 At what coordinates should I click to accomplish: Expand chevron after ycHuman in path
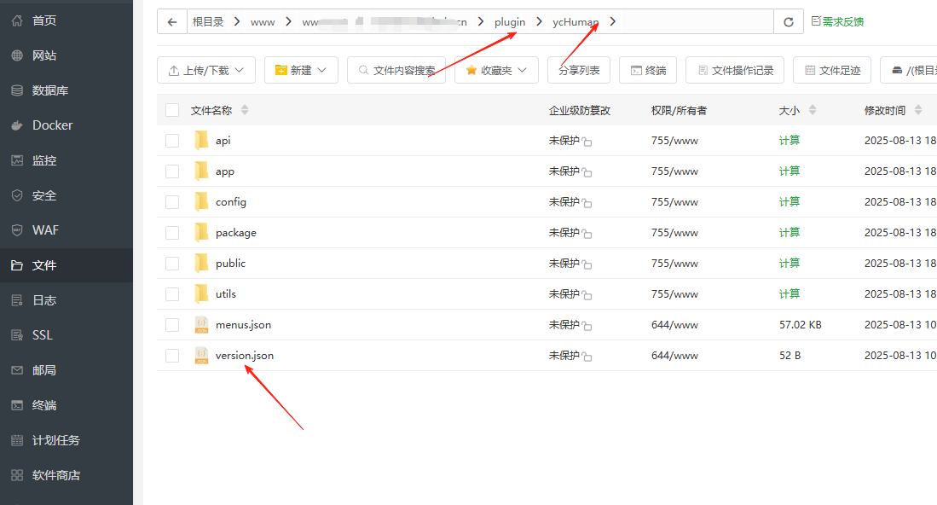[612, 22]
